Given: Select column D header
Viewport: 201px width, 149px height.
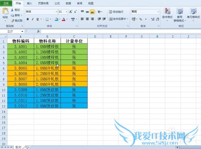Looking at the screenshot, I should 95,36.
